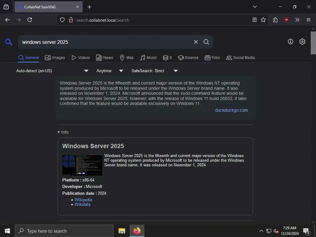Open the extensions puzzle icon
Viewport: 316px width, 237px height.
pos(276,20)
